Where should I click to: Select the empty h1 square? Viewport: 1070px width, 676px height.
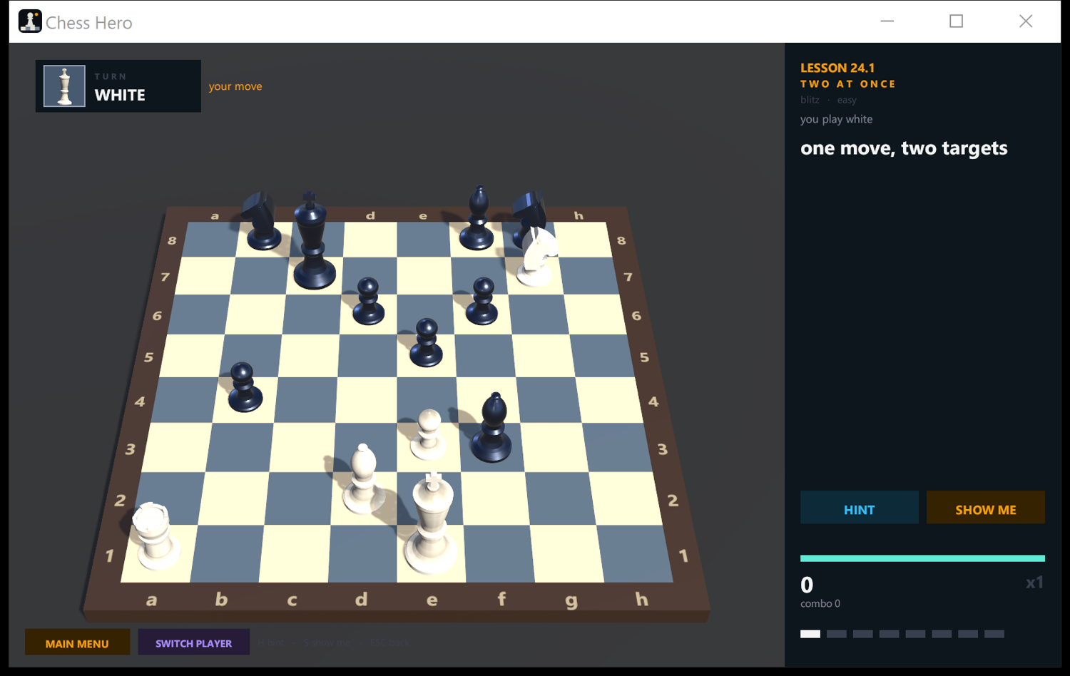(x=635, y=553)
